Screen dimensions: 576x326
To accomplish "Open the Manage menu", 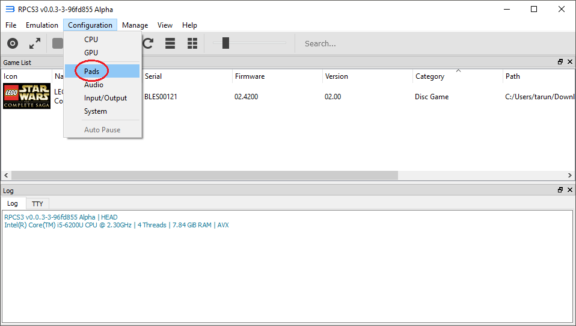I will point(135,25).
